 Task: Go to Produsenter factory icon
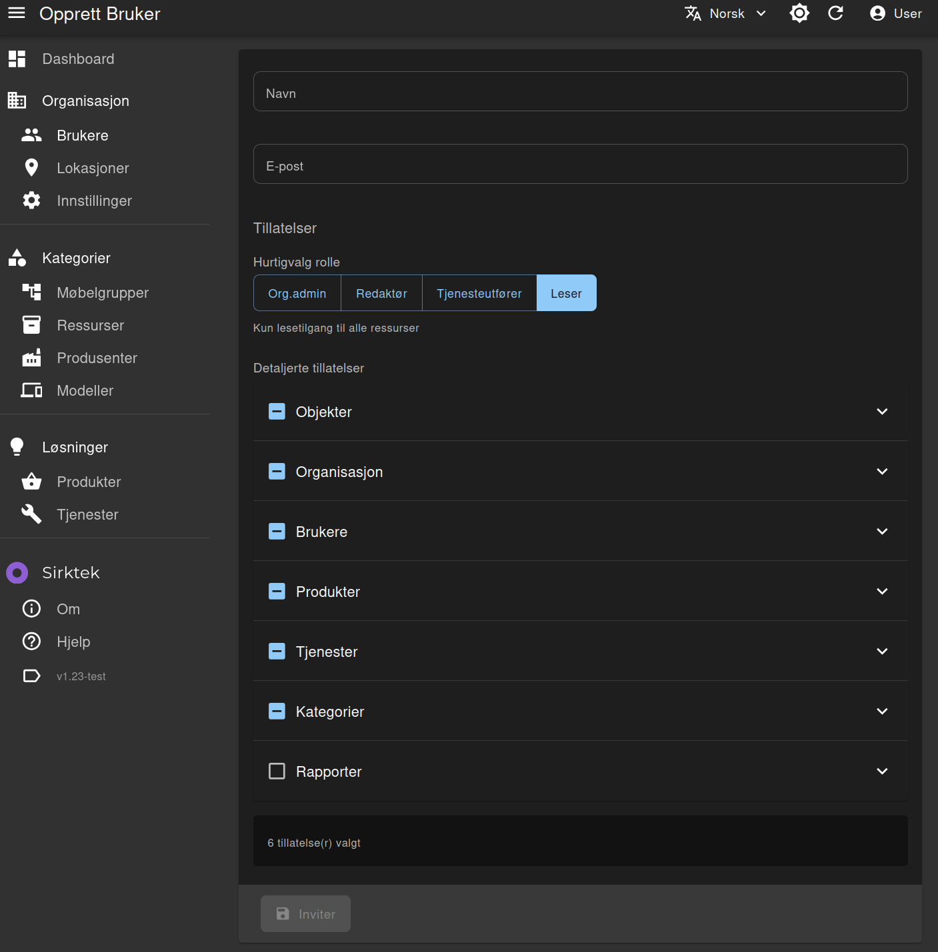point(31,358)
